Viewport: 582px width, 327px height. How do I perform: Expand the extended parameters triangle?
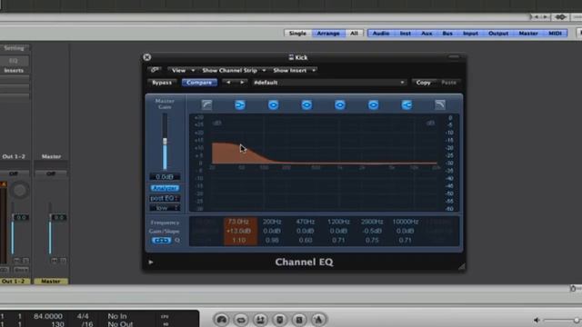point(151,263)
